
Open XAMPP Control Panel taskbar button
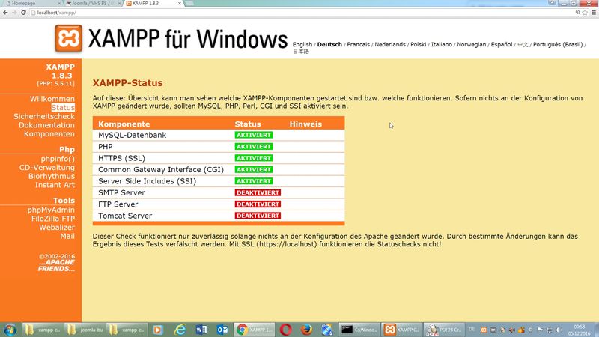coord(401,330)
